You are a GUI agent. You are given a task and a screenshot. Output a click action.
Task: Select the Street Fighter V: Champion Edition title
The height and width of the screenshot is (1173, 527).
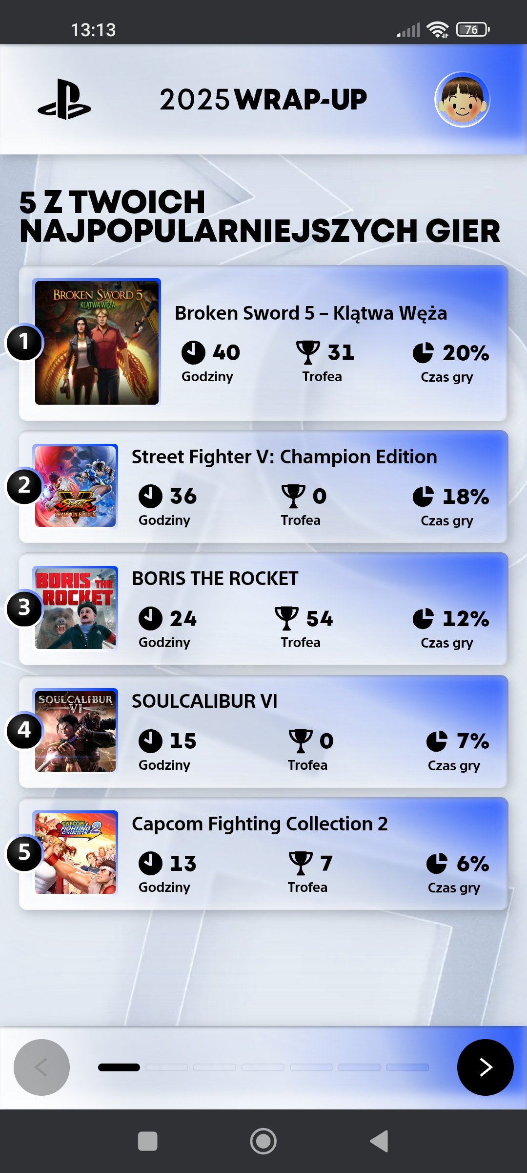(284, 457)
